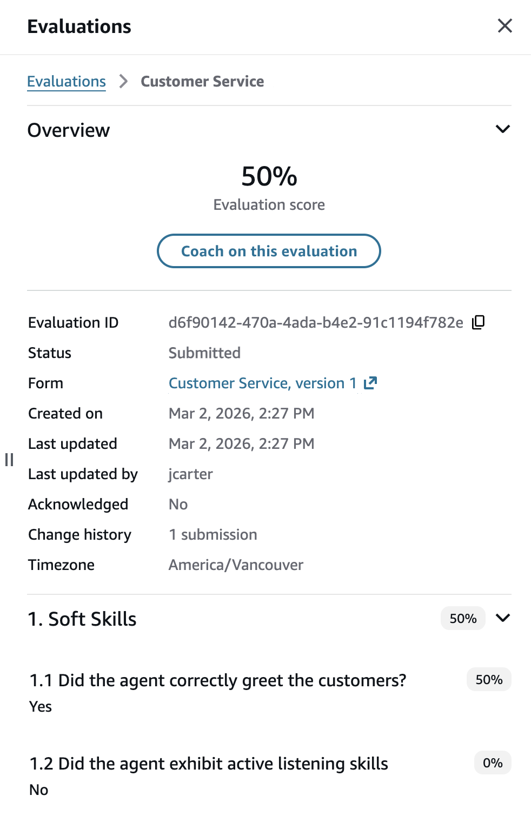Click the panel resize handle on left edge

coord(9,460)
